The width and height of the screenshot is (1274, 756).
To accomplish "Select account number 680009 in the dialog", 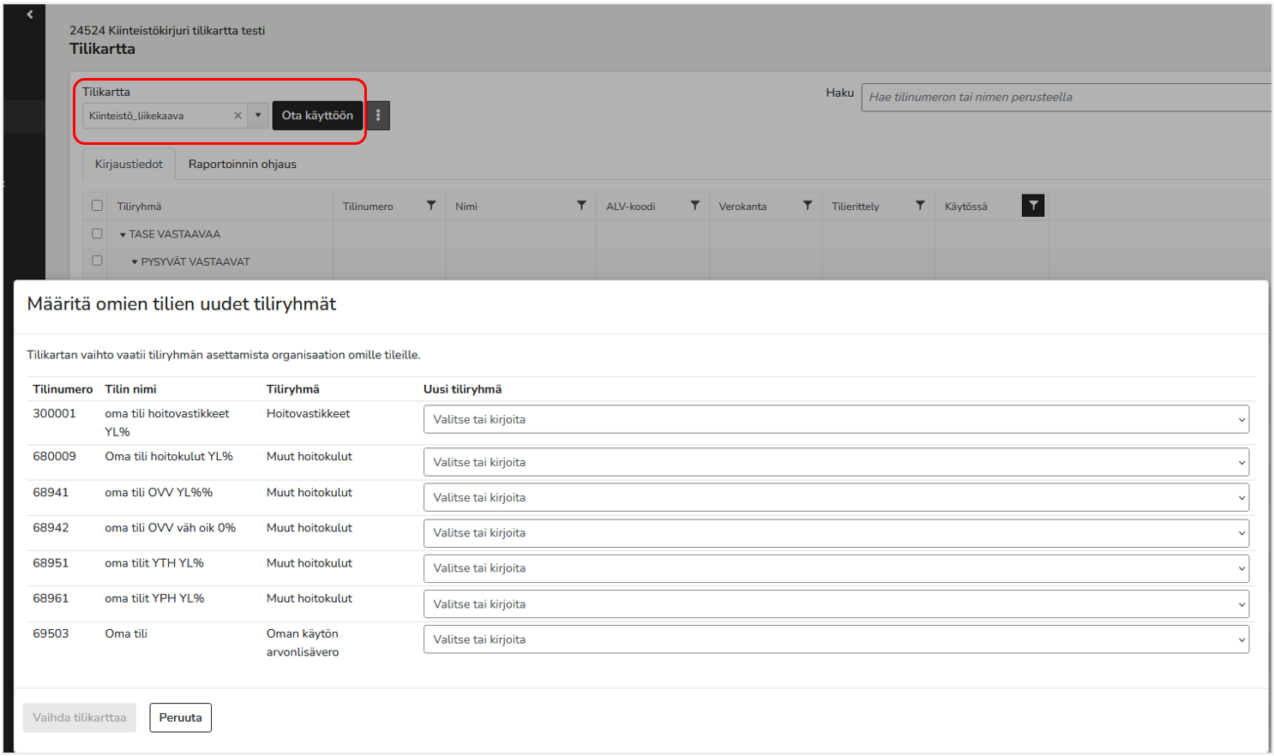I will (54, 456).
